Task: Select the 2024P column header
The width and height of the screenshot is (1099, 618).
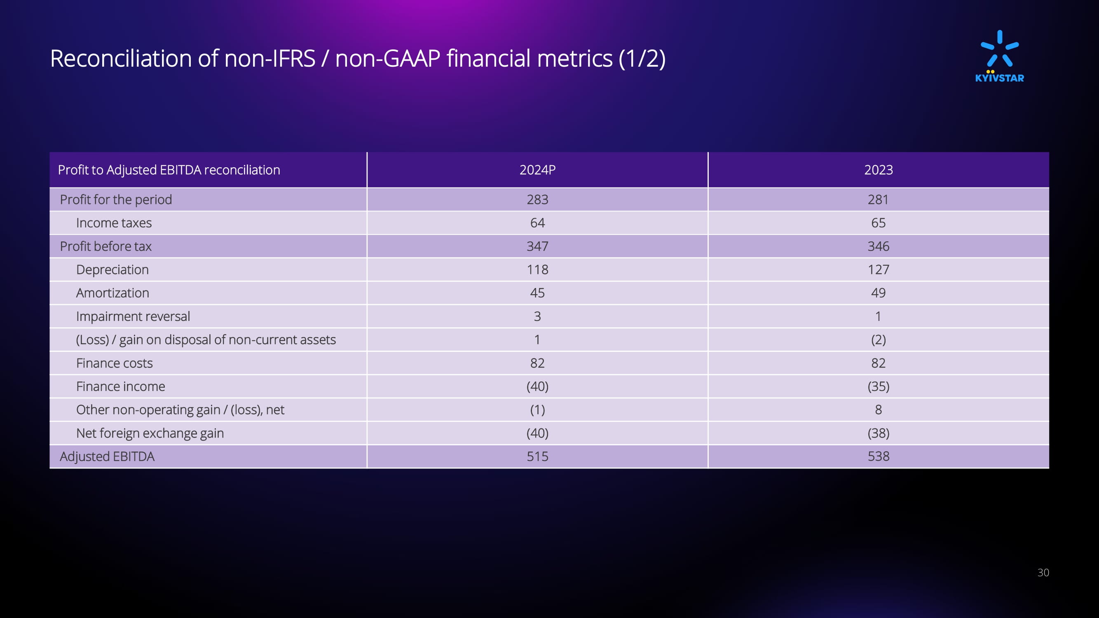Action: click(537, 170)
